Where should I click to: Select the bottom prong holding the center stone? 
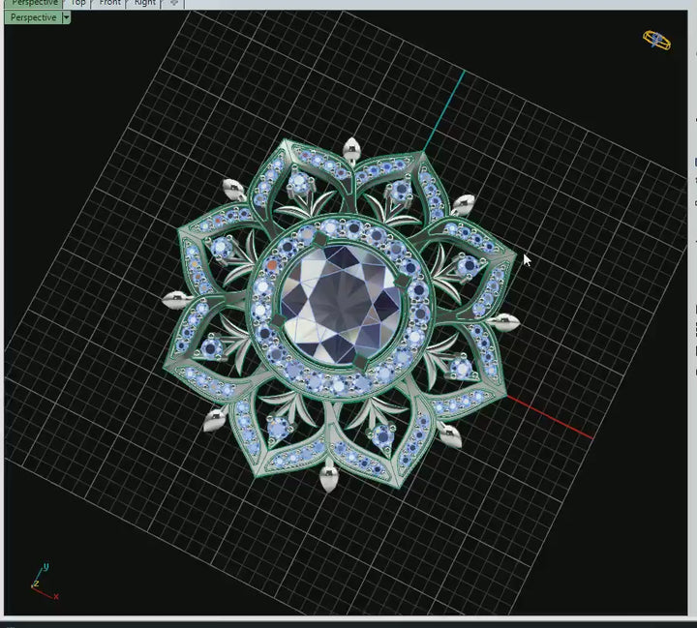click(359, 360)
